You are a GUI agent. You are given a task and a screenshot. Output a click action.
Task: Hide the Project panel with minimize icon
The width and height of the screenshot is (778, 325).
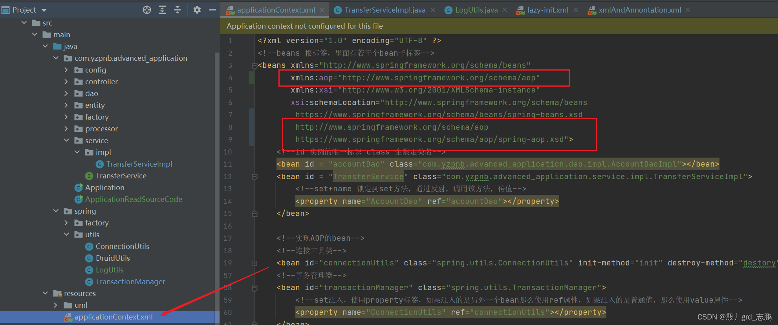point(212,10)
